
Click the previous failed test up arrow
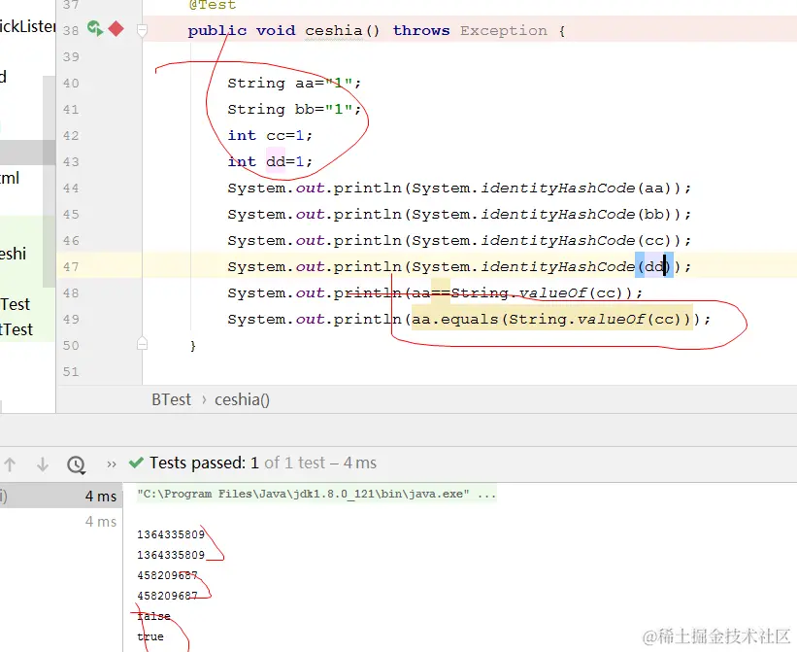click(10, 463)
